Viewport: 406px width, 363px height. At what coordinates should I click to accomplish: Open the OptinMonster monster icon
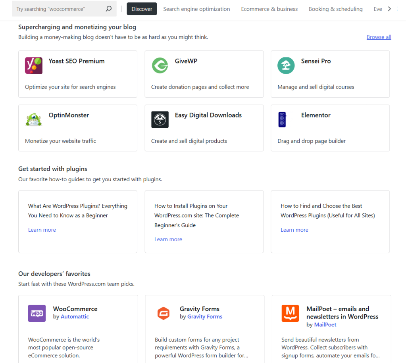tap(34, 119)
